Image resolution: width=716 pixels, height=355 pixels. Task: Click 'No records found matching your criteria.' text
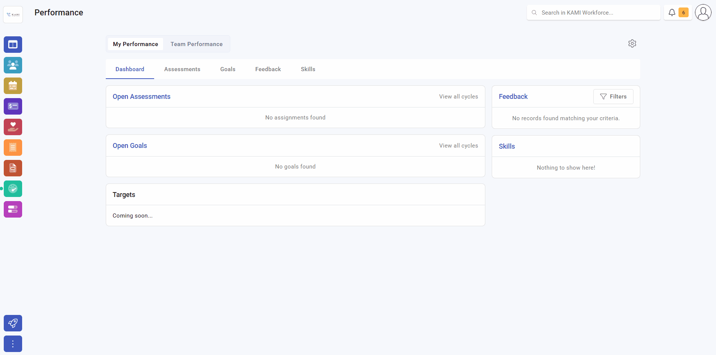[566, 118]
